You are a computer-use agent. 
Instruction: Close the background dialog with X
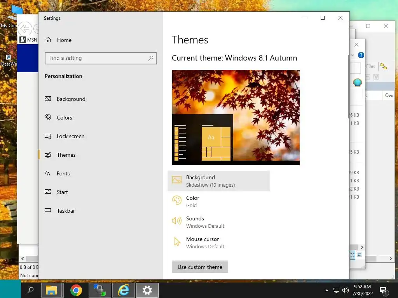pyautogui.click(x=356, y=45)
